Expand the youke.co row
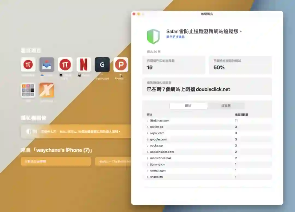Viewport: 295px width, 212px height. (x=148, y=146)
